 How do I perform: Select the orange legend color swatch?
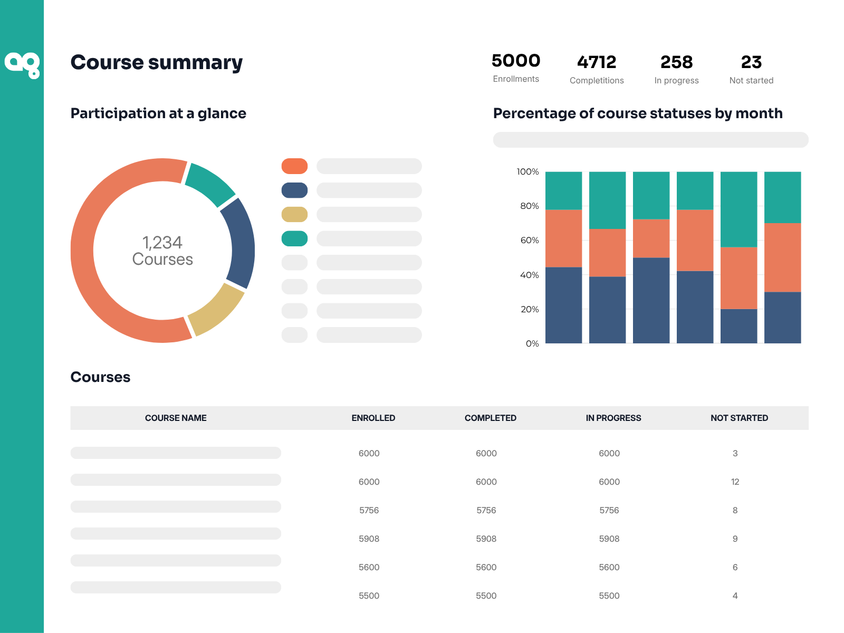pos(294,166)
